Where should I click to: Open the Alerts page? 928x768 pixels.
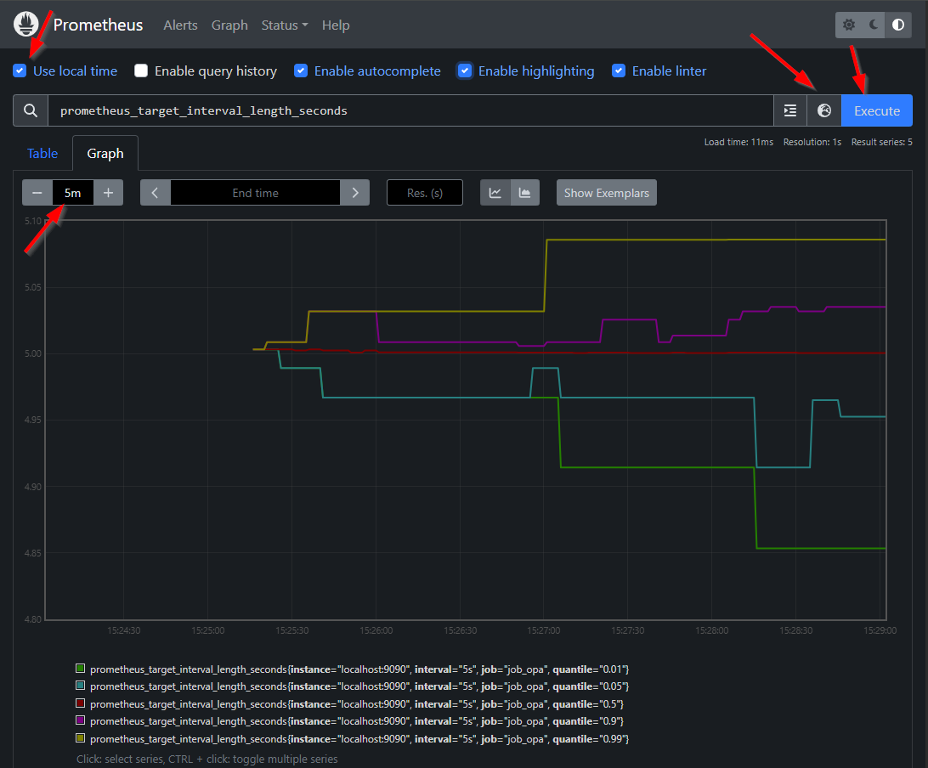point(180,25)
